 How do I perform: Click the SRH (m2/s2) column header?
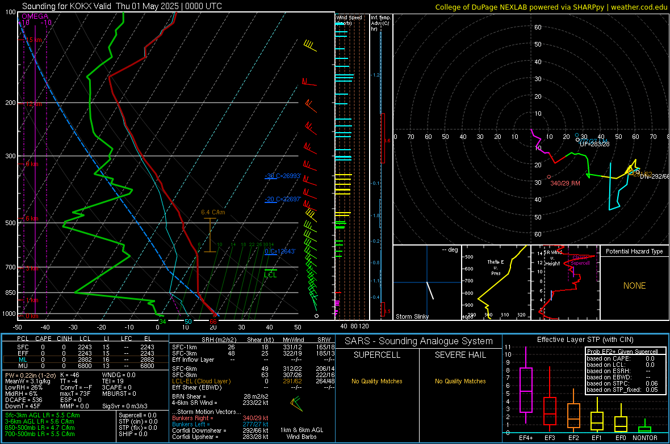[x=219, y=340]
